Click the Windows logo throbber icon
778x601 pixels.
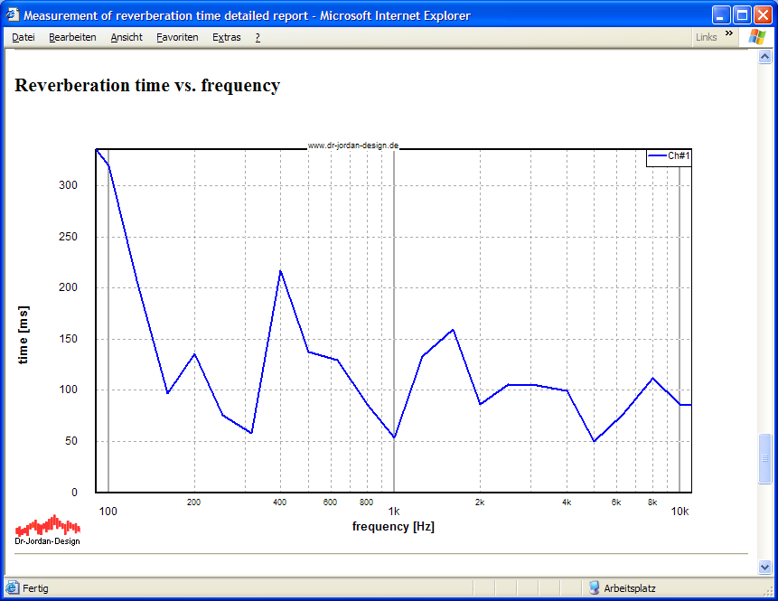755,37
